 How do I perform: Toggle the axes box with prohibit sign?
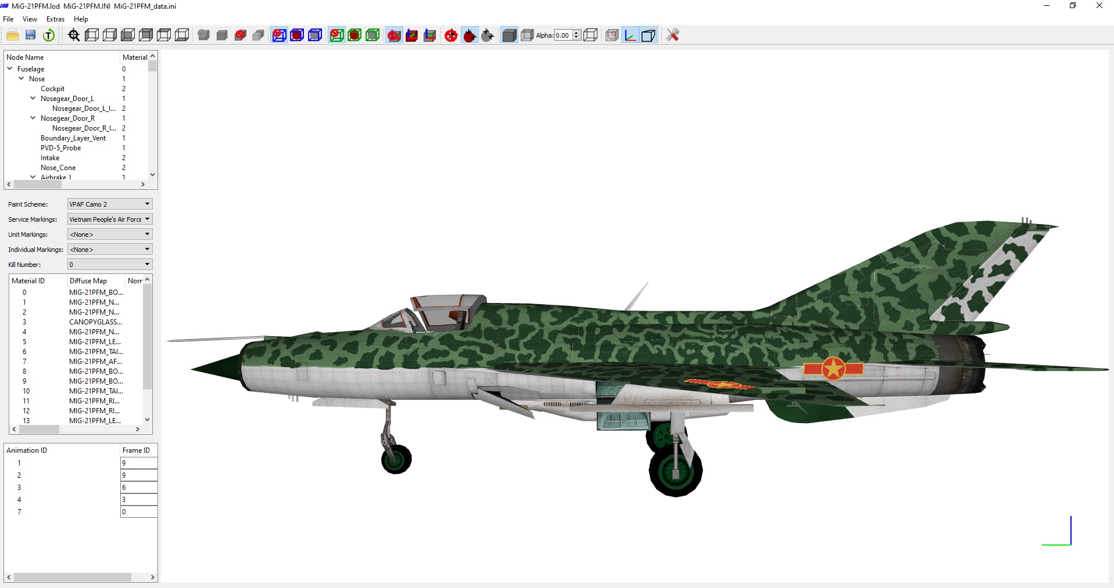(393, 35)
